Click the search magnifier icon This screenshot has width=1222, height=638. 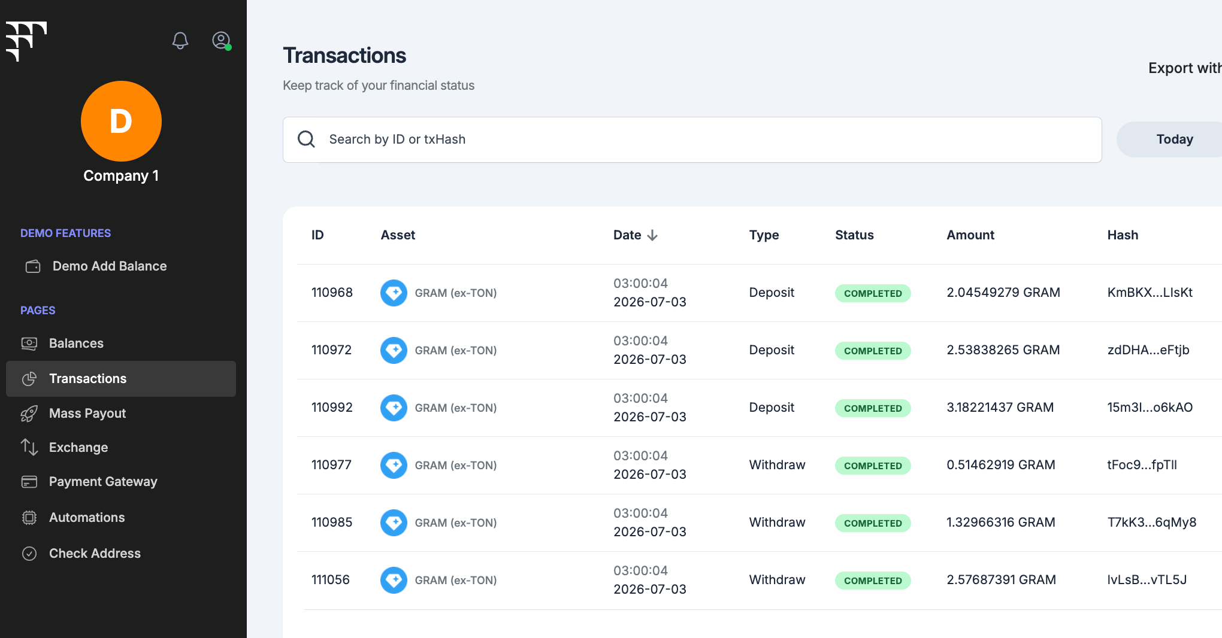point(306,139)
